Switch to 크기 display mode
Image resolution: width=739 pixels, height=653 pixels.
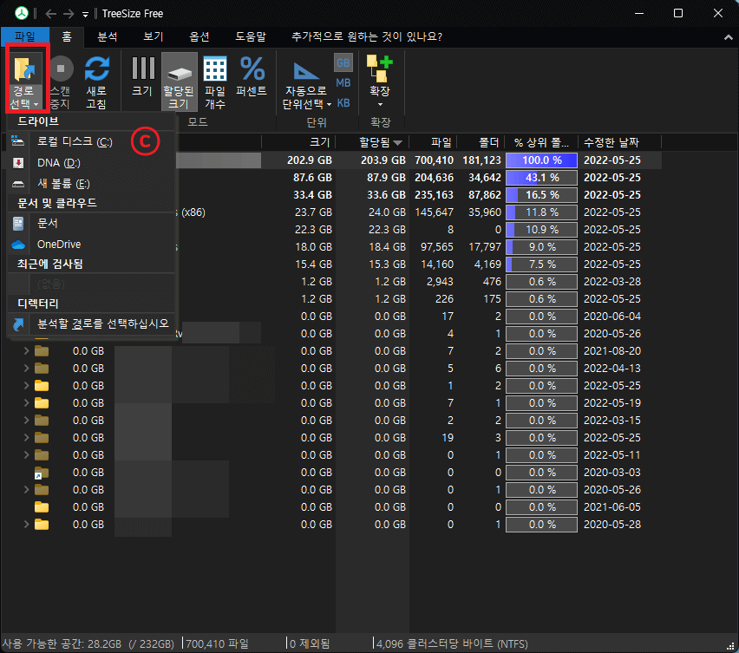(x=143, y=69)
